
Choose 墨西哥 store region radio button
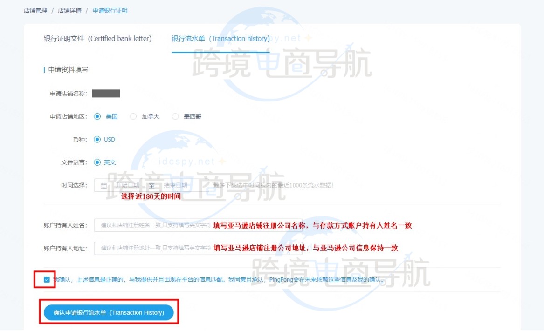click(175, 116)
